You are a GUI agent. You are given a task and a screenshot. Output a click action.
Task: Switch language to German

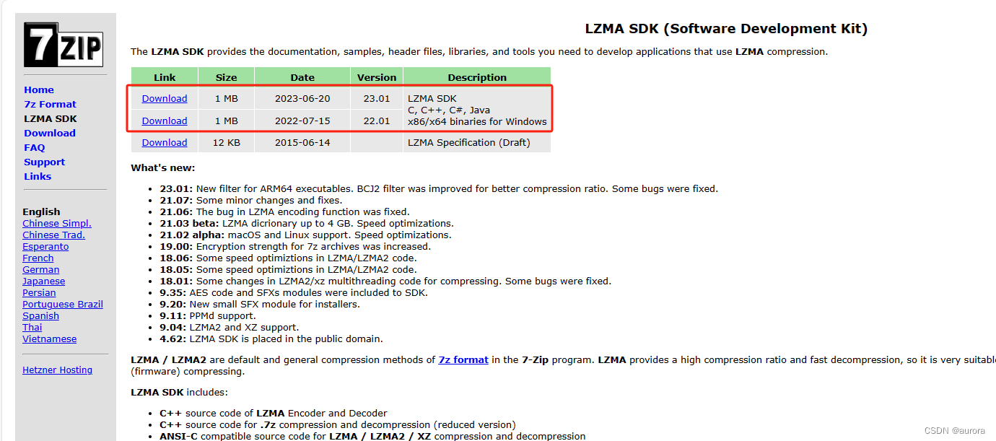[41, 269]
